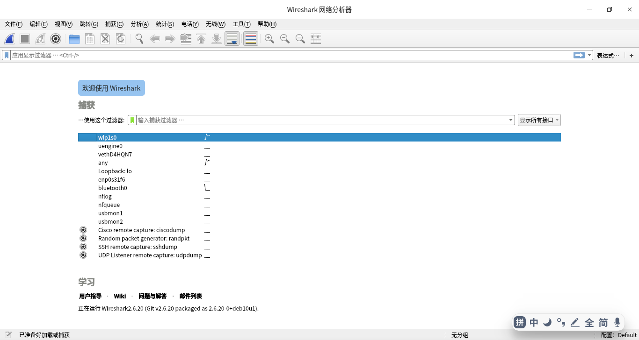The image size is (639, 340).
Task: Click the display filter input field
Action: coord(291,55)
